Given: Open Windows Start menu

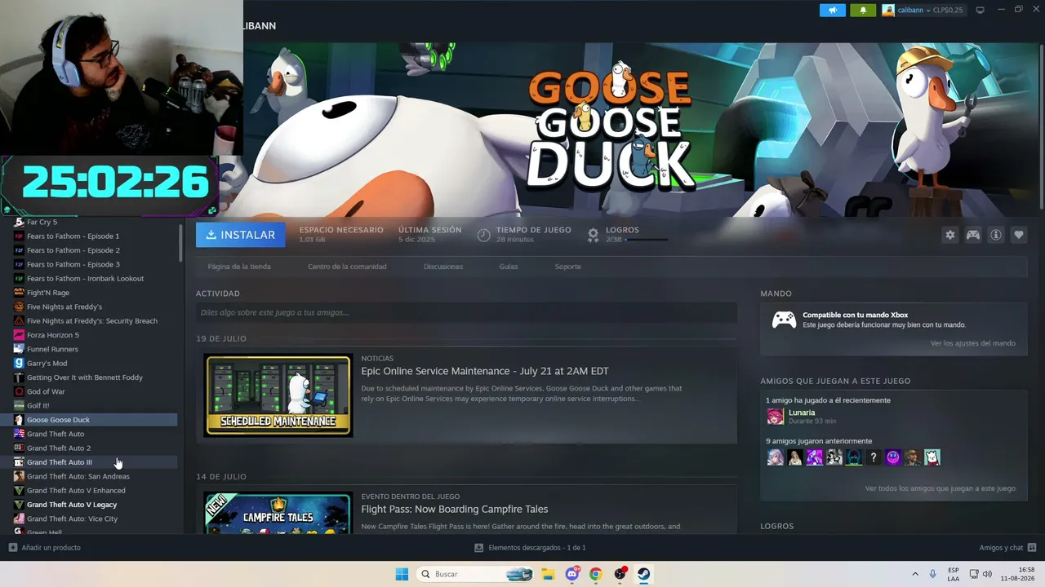Looking at the screenshot, I should point(402,574).
